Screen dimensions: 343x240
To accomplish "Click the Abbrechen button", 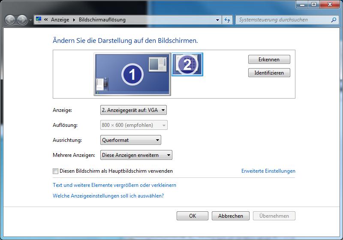I will click(231, 216).
